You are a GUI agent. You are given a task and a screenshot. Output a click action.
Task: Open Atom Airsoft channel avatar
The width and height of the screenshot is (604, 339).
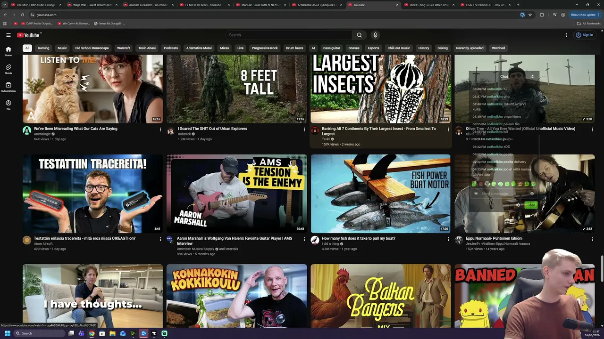pos(27,240)
